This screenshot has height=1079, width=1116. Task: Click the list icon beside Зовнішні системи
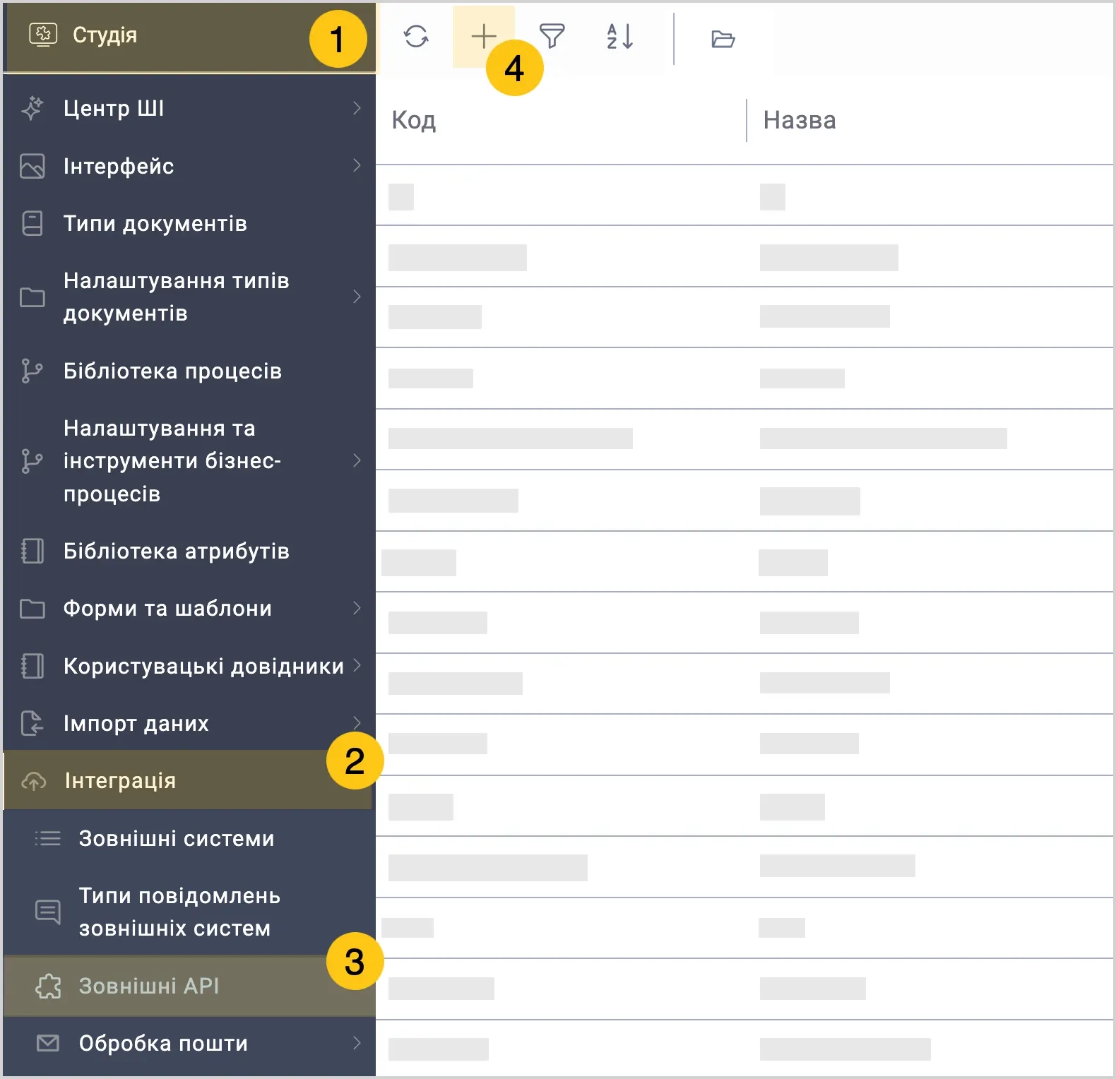(48, 838)
